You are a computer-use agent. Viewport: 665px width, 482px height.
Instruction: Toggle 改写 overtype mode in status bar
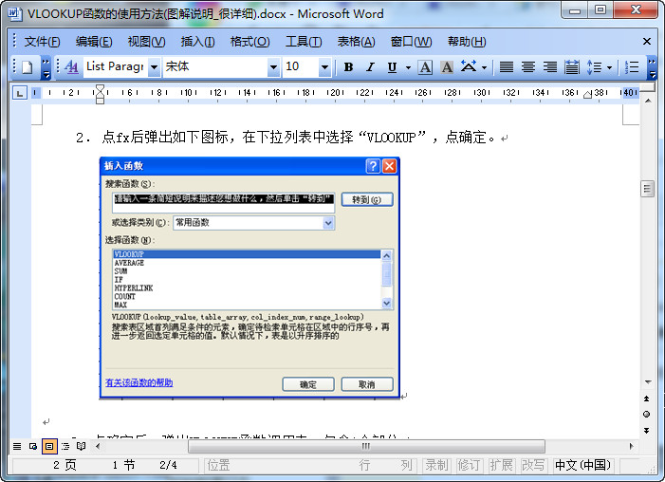click(x=533, y=465)
